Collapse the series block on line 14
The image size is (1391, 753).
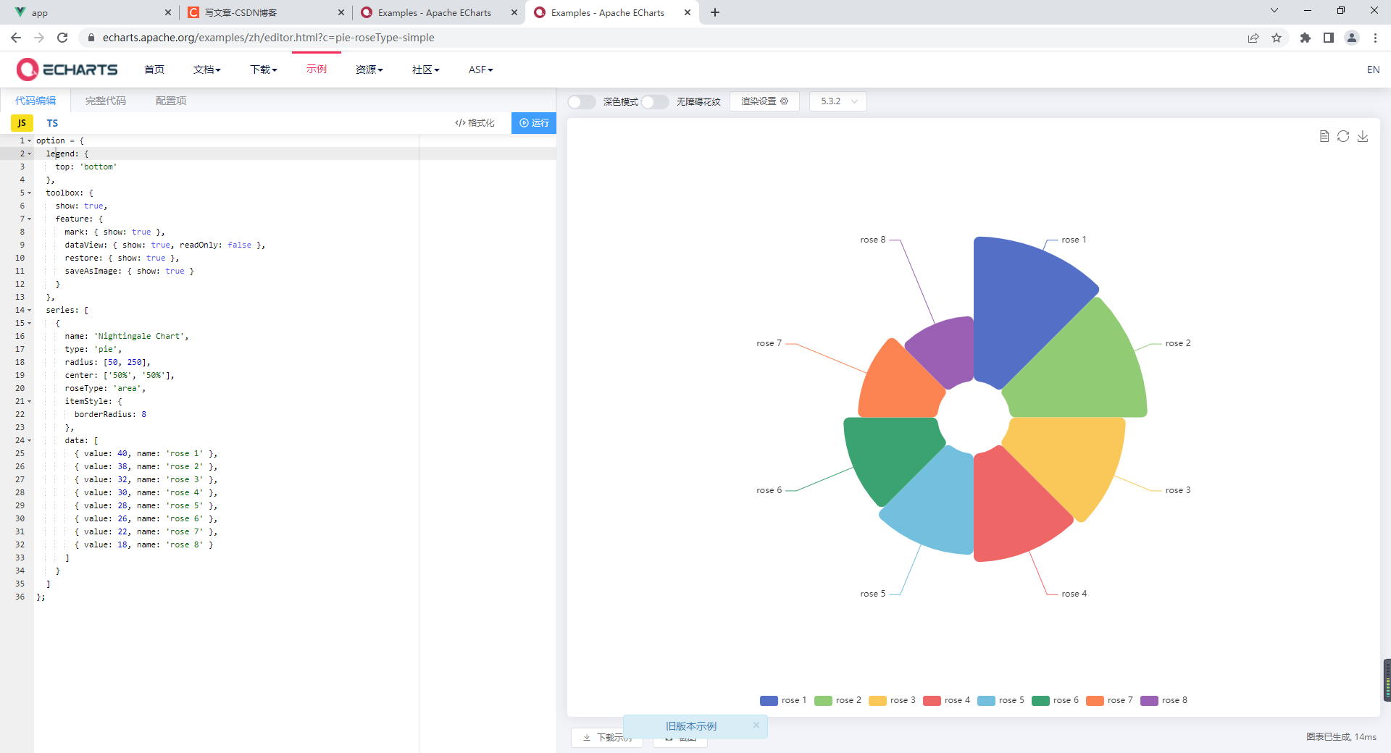pos(30,310)
